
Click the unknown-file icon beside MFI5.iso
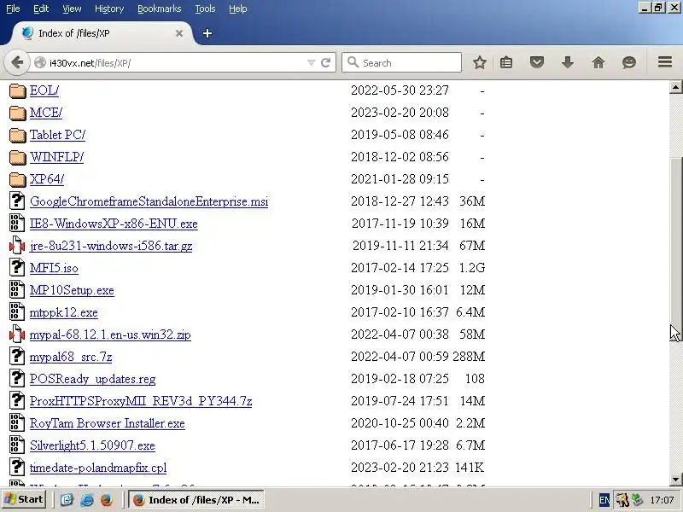click(17, 267)
